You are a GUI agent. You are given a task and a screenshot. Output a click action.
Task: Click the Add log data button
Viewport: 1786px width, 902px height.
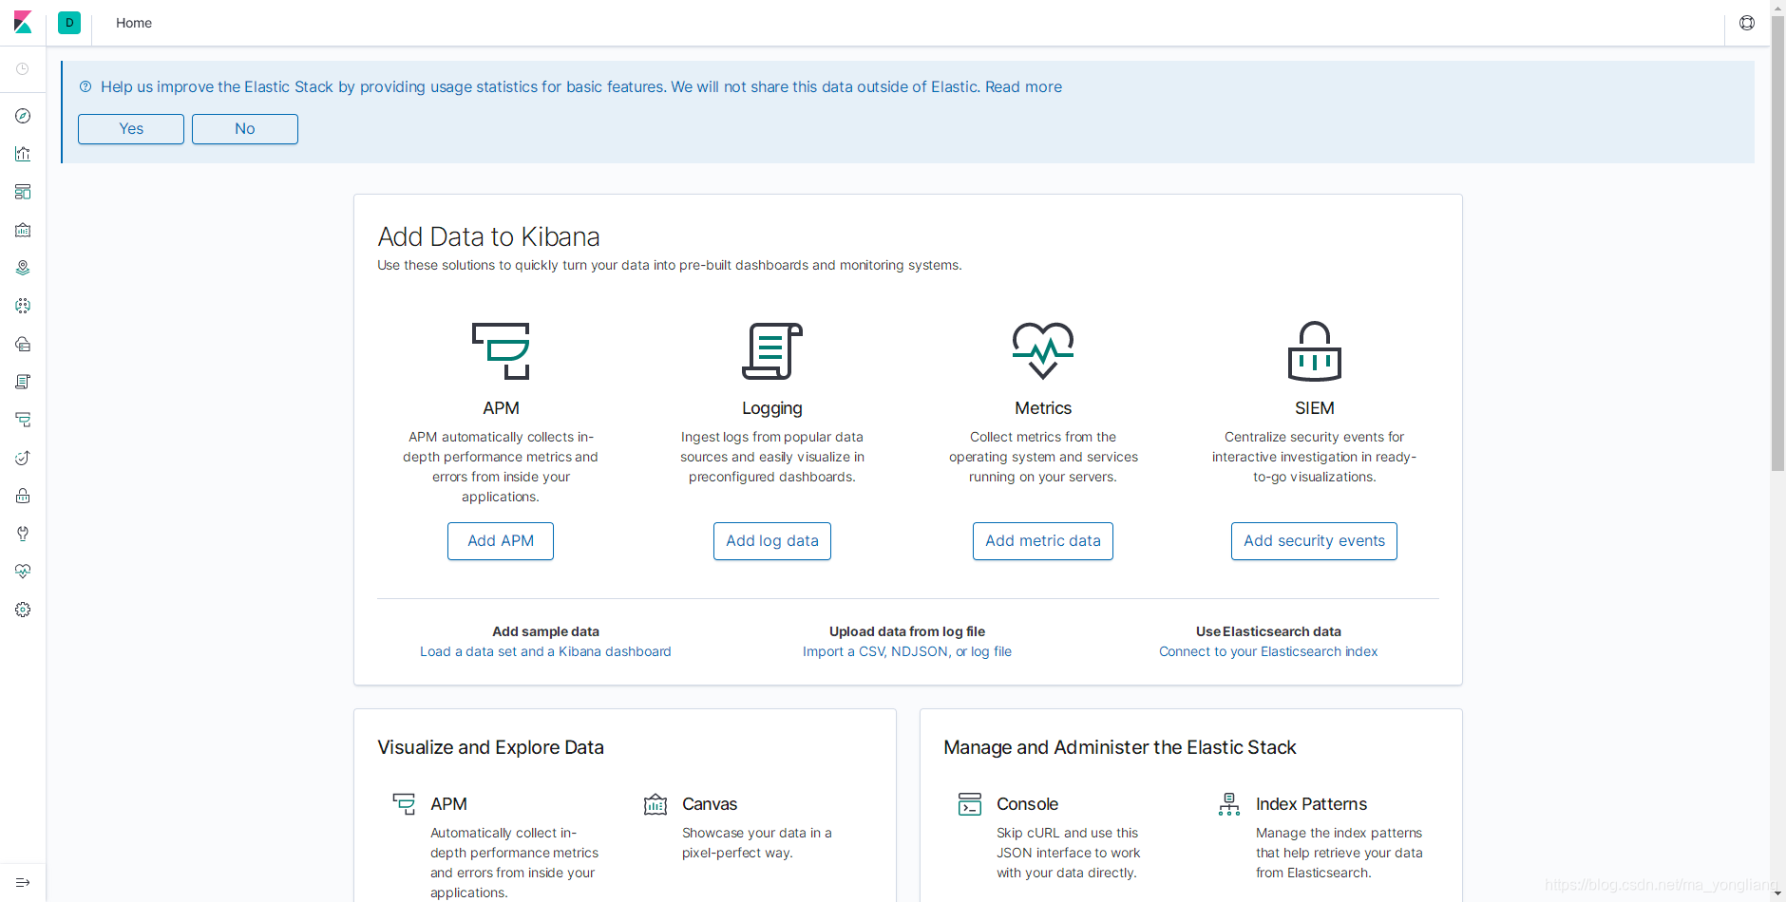click(772, 541)
